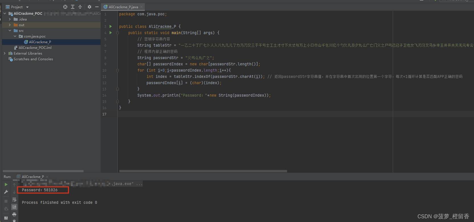
Task: Open run configuration wrench icon
Action: pyautogui.click(x=6, y=192)
